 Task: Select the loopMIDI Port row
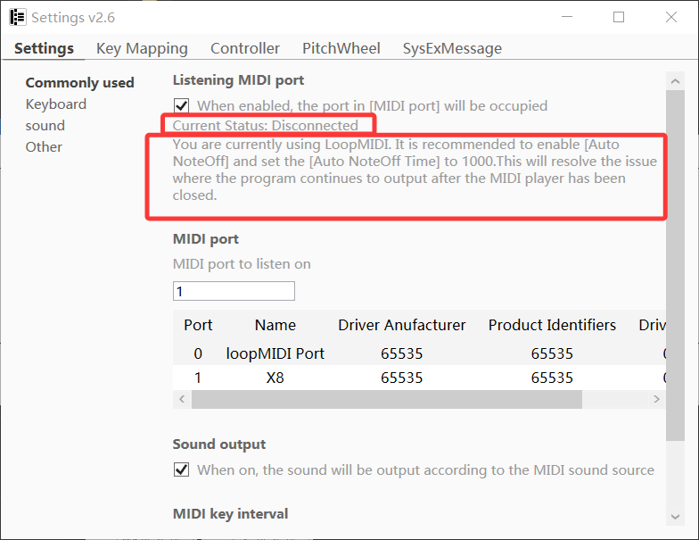275,353
